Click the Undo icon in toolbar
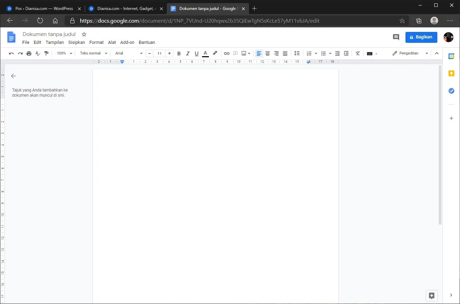The height and width of the screenshot is (304, 460). 11,53
